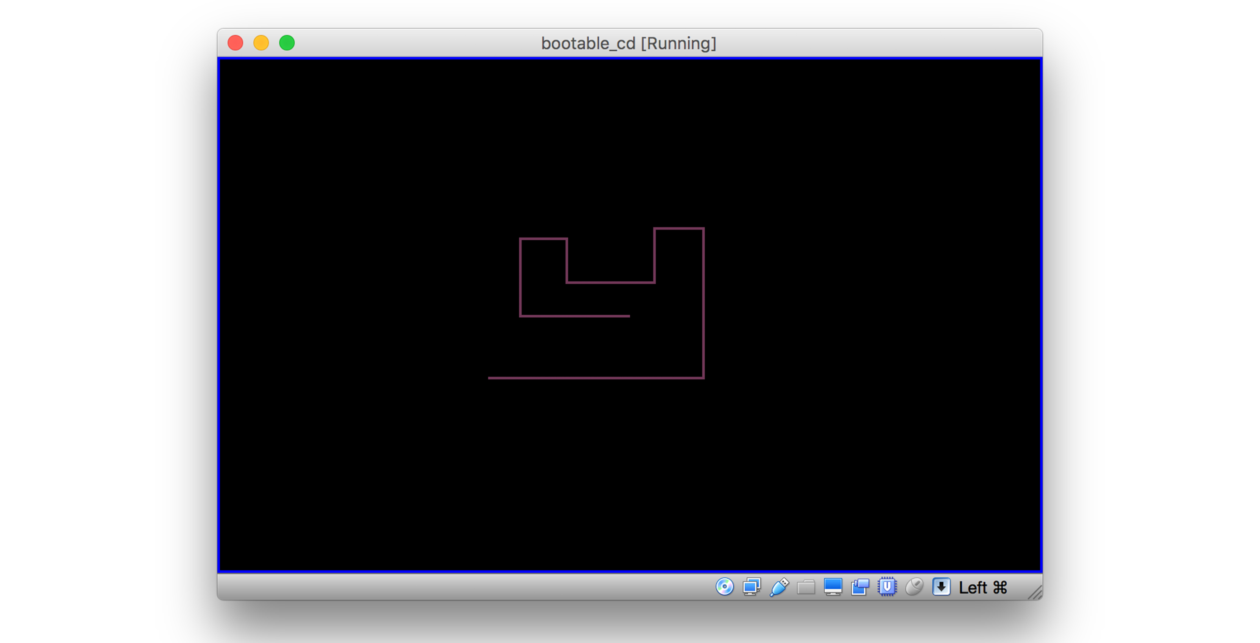Image resolution: width=1260 pixels, height=643 pixels.
Task: Open the shared folders indicator
Action: pyautogui.click(x=806, y=587)
